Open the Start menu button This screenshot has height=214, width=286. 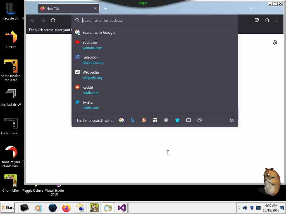pos(8,208)
